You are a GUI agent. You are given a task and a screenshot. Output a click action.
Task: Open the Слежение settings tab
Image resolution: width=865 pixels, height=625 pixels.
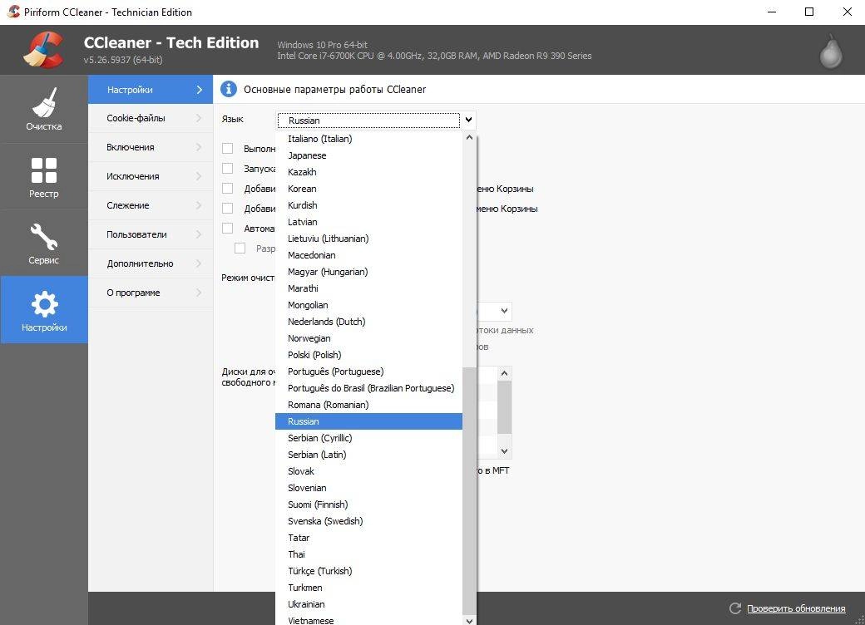(x=151, y=205)
